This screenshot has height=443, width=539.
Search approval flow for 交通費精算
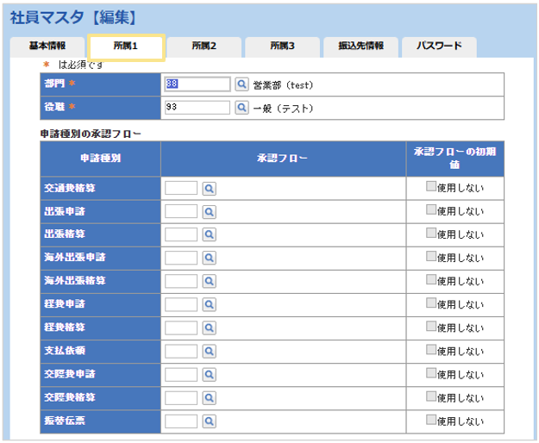pos(209,189)
